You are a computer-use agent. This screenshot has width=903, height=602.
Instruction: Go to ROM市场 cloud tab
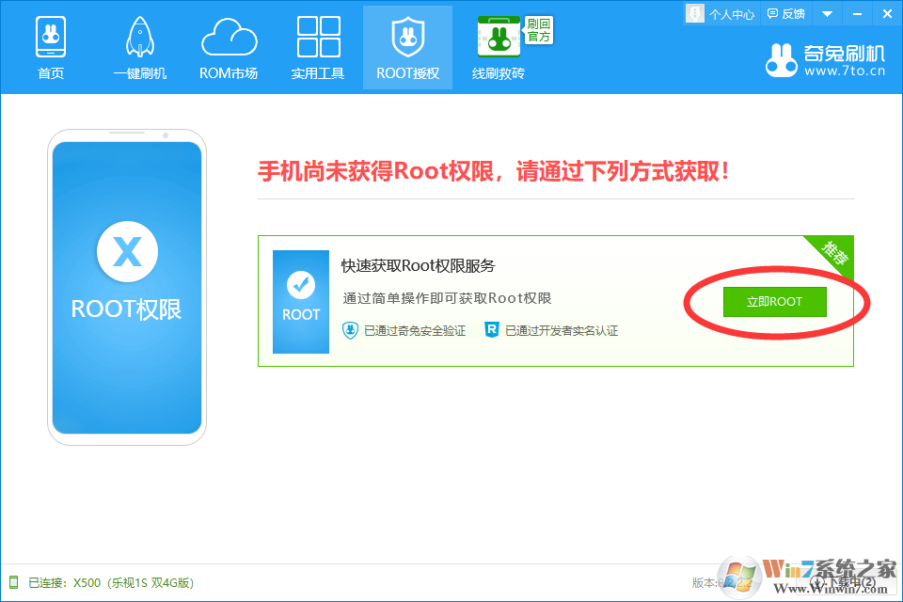(229, 48)
